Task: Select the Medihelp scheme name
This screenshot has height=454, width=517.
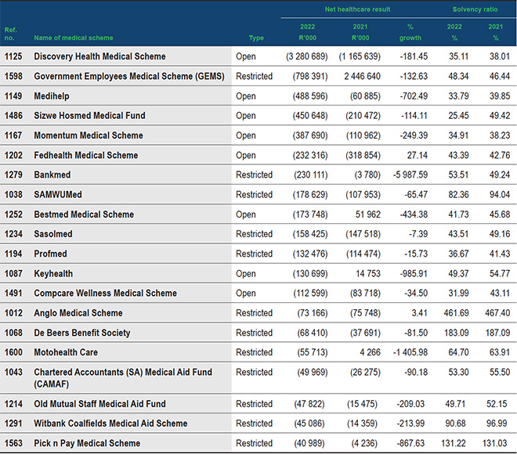Action: pyautogui.click(x=52, y=95)
